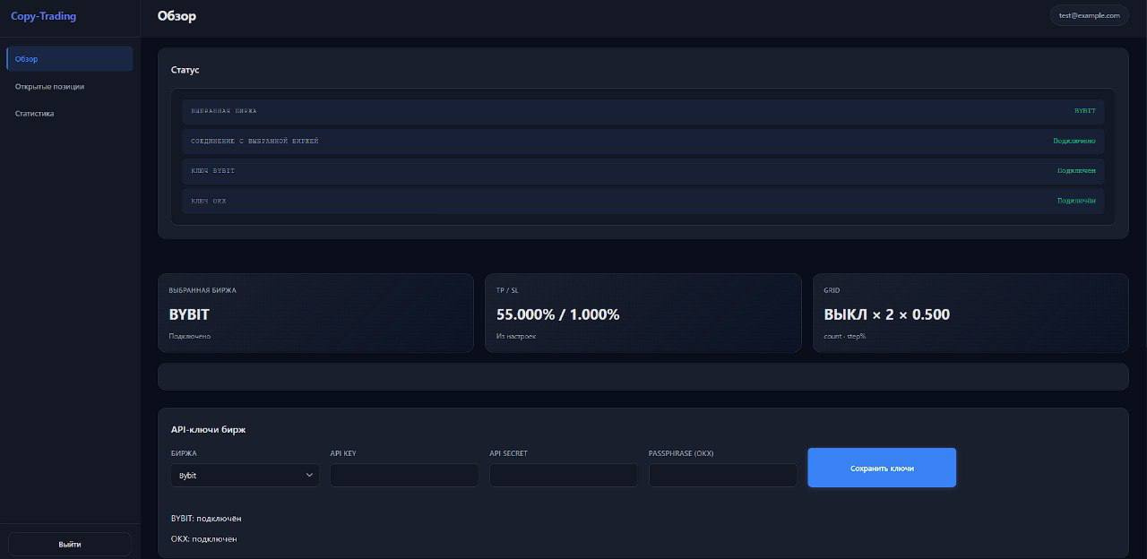Click the PASSPHRASE (OKX) input field
The width and height of the screenshot is (1147, 559).
click(723, 475)
